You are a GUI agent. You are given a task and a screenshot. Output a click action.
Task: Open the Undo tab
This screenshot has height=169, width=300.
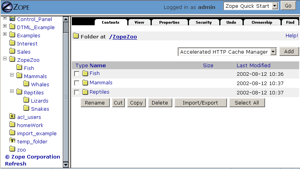point(231,23)
